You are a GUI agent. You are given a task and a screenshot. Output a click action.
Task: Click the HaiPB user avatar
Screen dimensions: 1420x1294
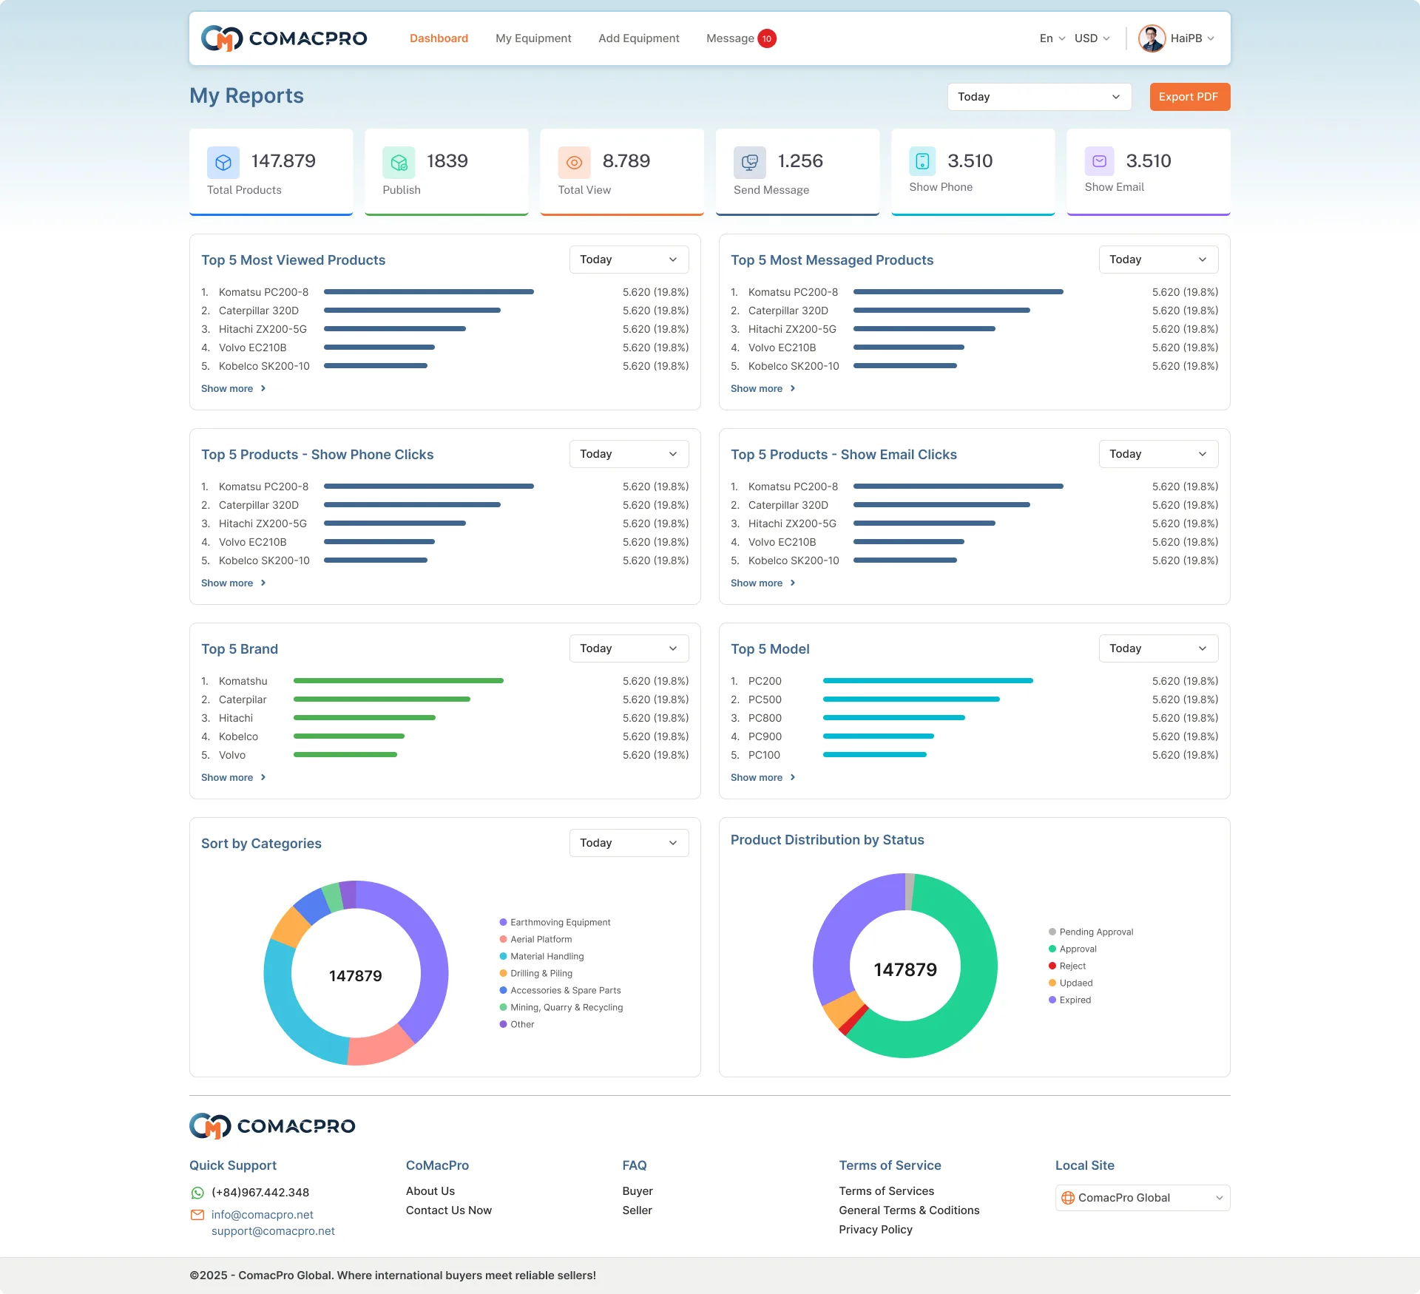point(1152,38)
